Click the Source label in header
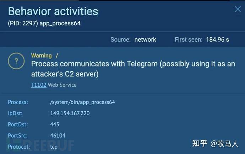Image resolution: width=245 pixels, height=154 pixels. coord(120,39)
